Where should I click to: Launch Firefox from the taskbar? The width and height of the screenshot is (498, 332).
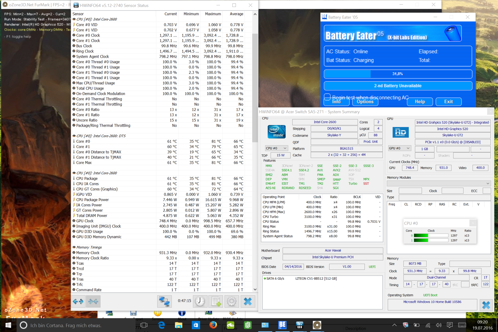tap(213, 325)
